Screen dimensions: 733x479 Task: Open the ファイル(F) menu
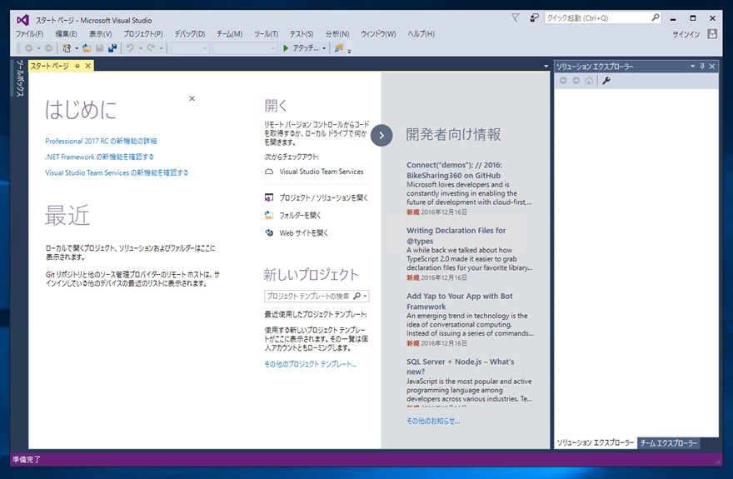coord(29,33)
